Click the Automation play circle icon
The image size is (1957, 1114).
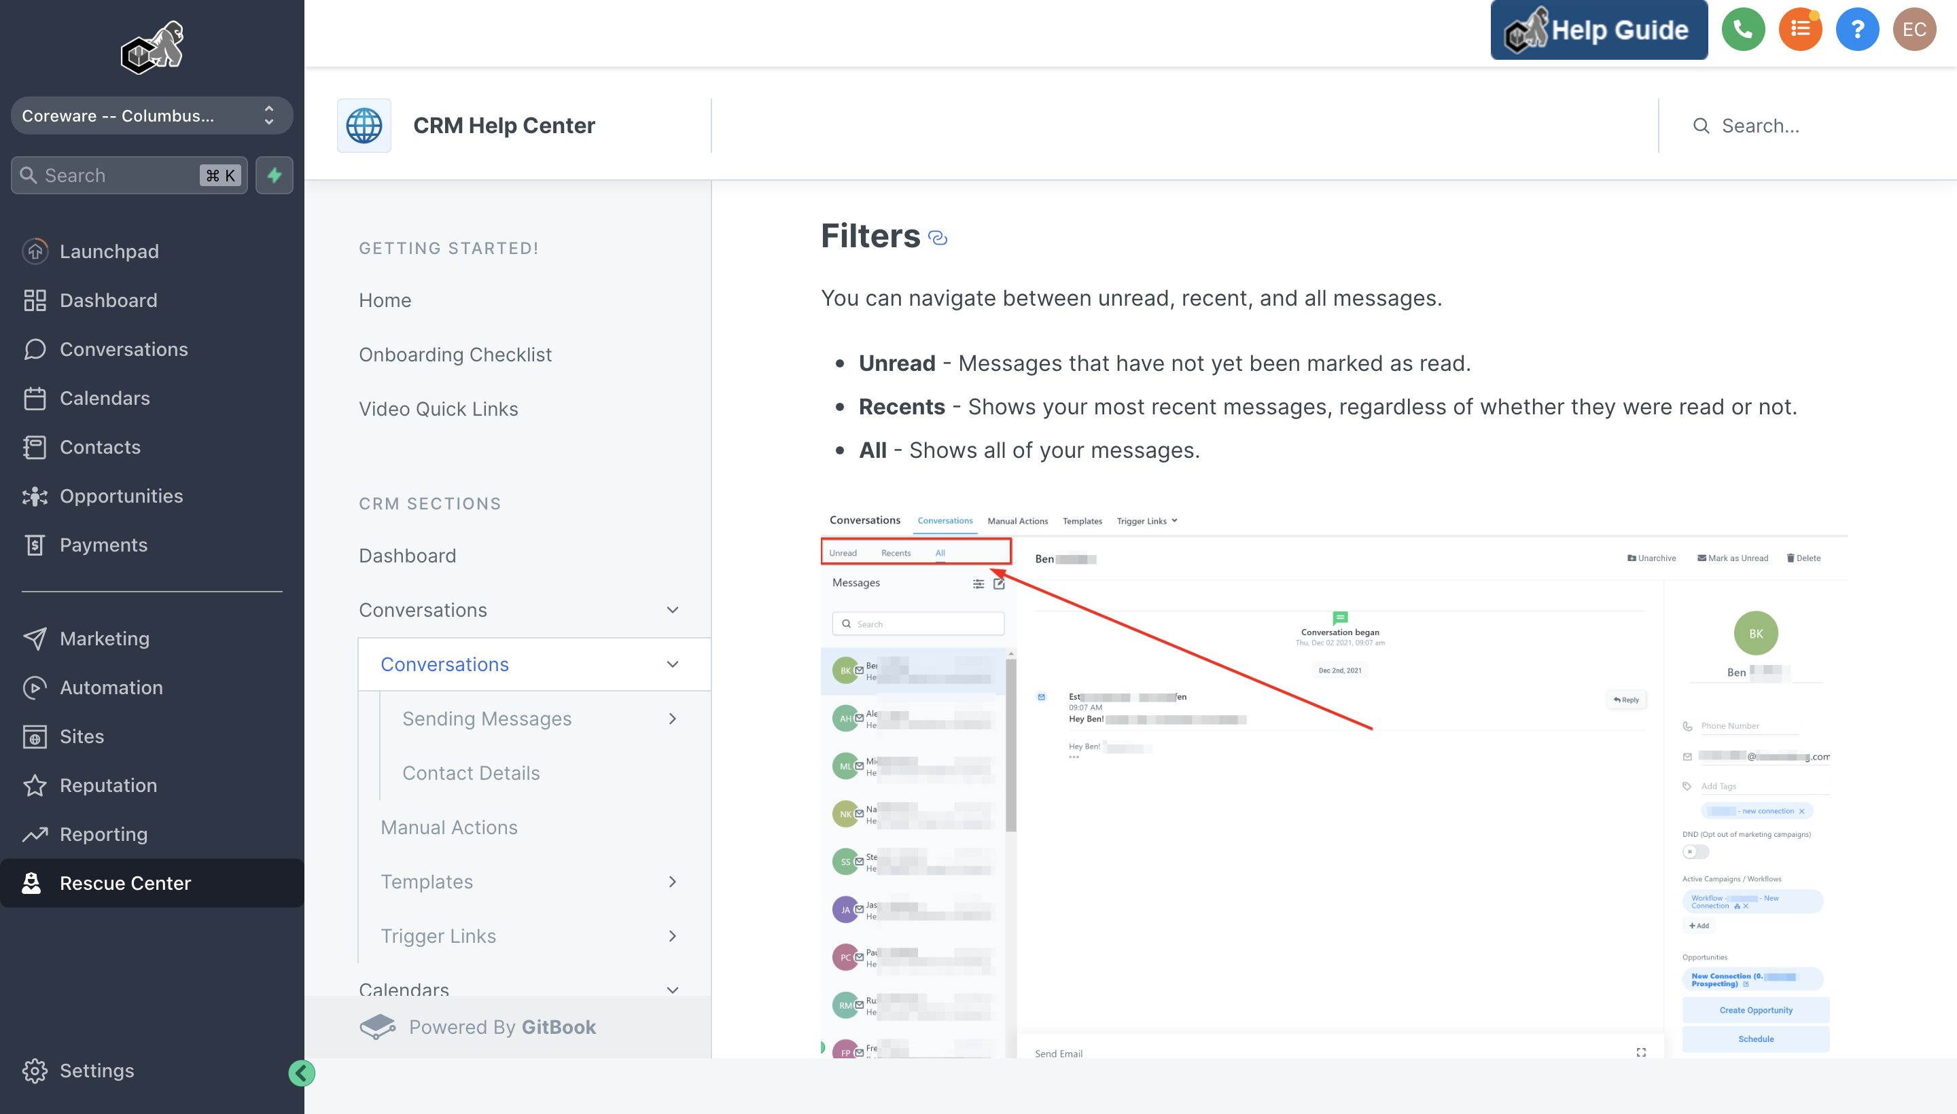(35, 687)
